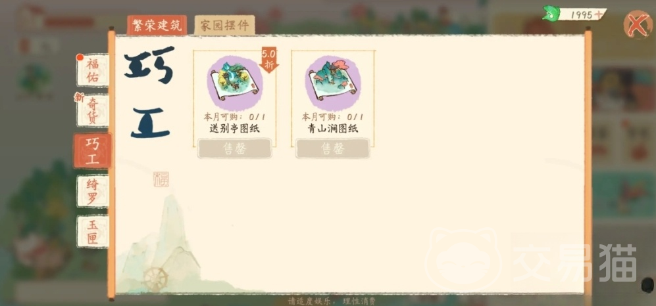Tap the 5.0折 discount badge

(269, 60)
